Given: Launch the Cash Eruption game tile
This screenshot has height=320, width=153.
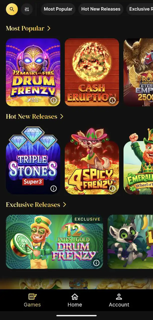Looking at the screenshot, I should coord(92,72).
